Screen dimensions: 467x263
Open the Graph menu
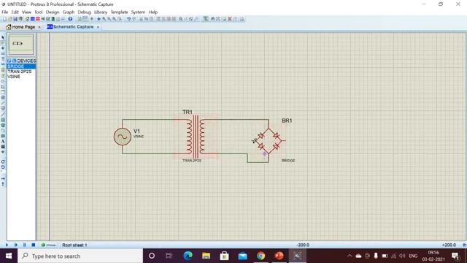pos(69,12)
